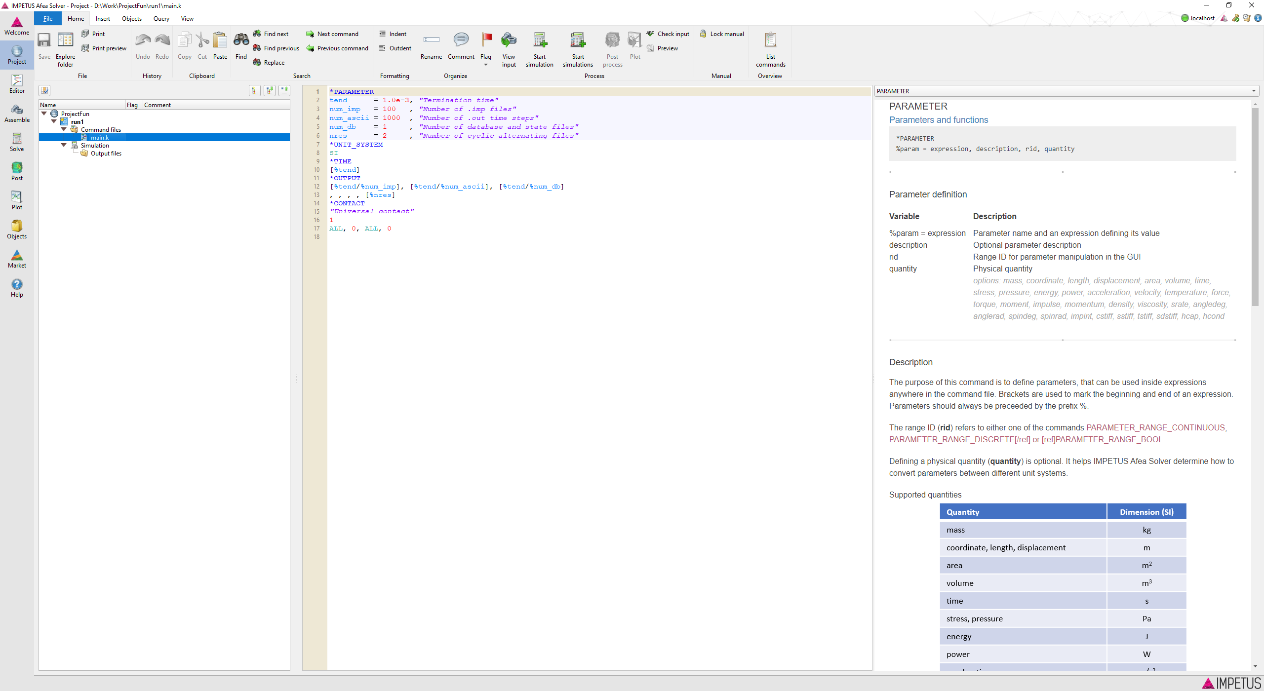This screenshot has height=691, width=1264.
Task: Collapse the ProjectFun tree node
Action: coord(44,114)
